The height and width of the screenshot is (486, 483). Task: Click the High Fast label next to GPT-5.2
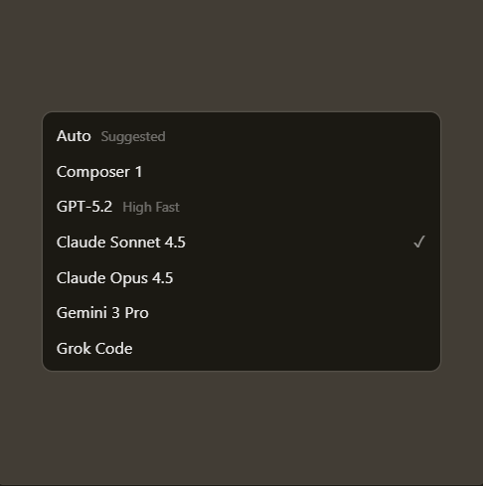(x=151, y=207)
